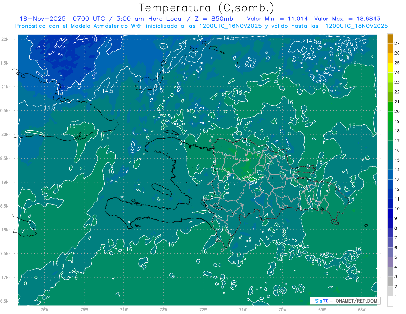Click the '19N' latitude axis label
Image resolution: width=406 pixels, height=314 pixels.
(x=6, y=182)
